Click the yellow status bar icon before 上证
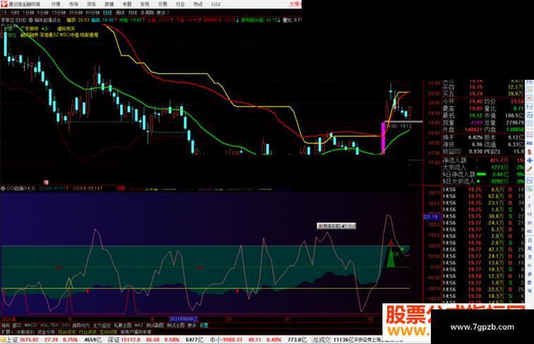Viewport: 534px width, 344px height. click(x=3, y=340)
